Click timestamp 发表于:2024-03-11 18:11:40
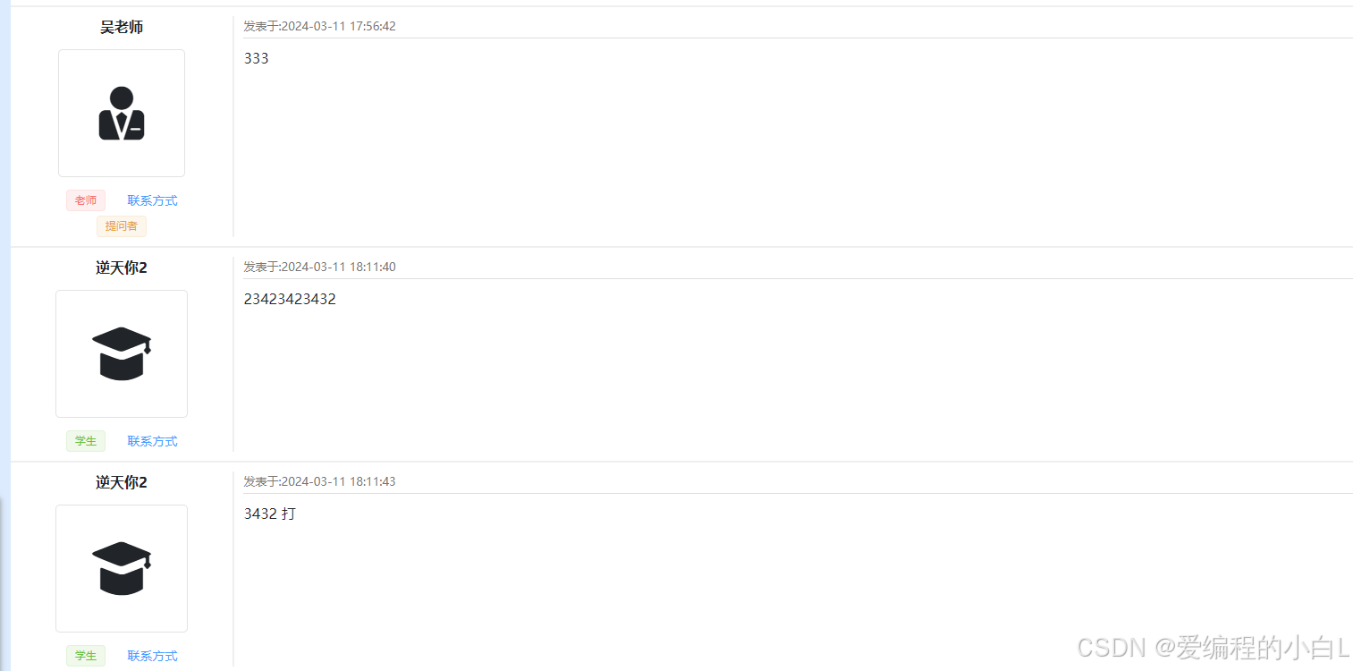This screenshot has width=1353, height=671. 320,268
